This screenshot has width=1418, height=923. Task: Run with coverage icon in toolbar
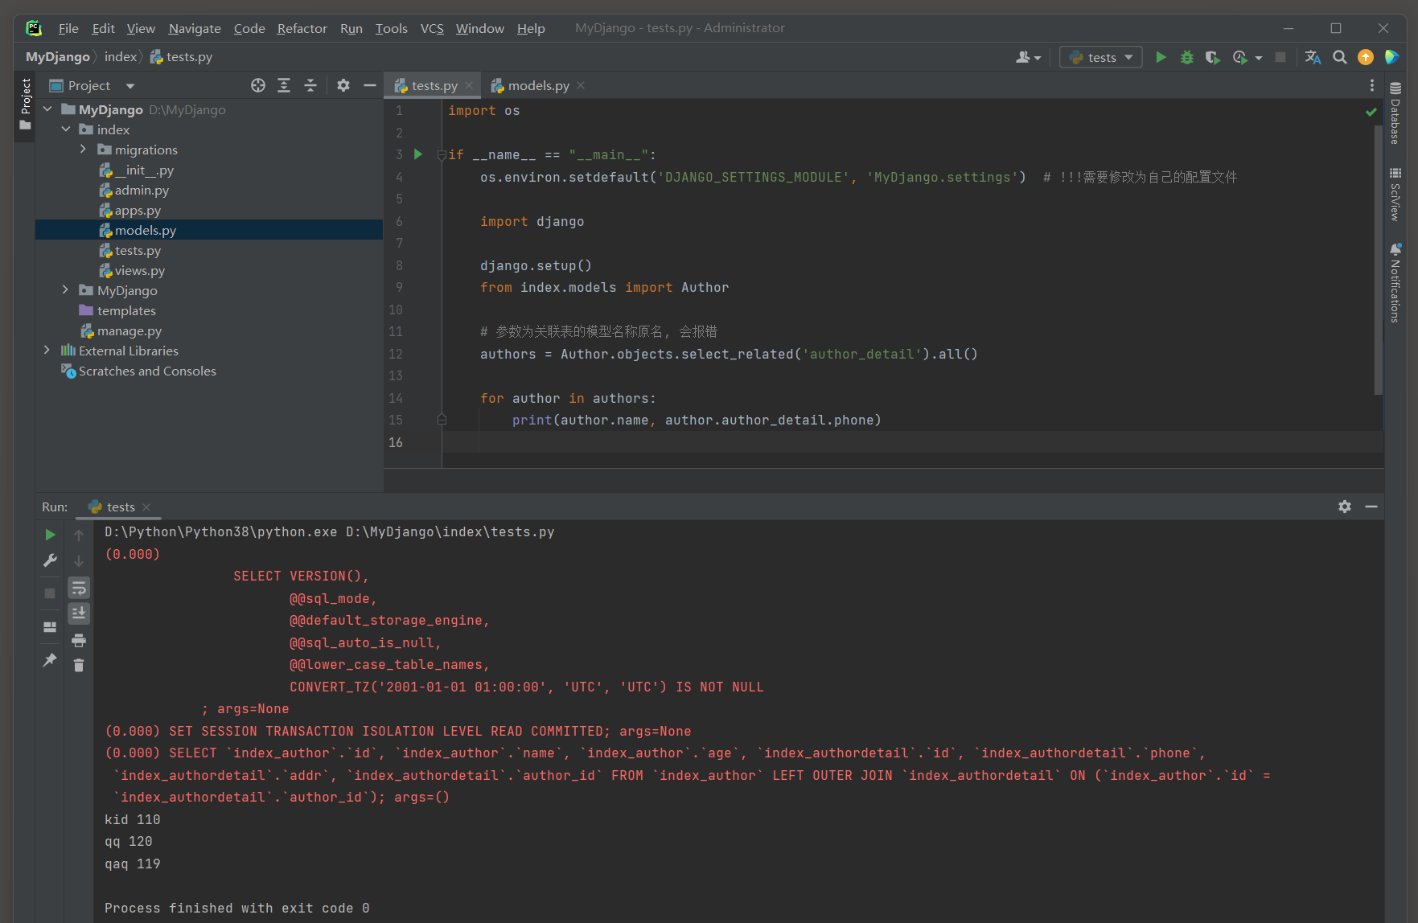pos(1212,57)
